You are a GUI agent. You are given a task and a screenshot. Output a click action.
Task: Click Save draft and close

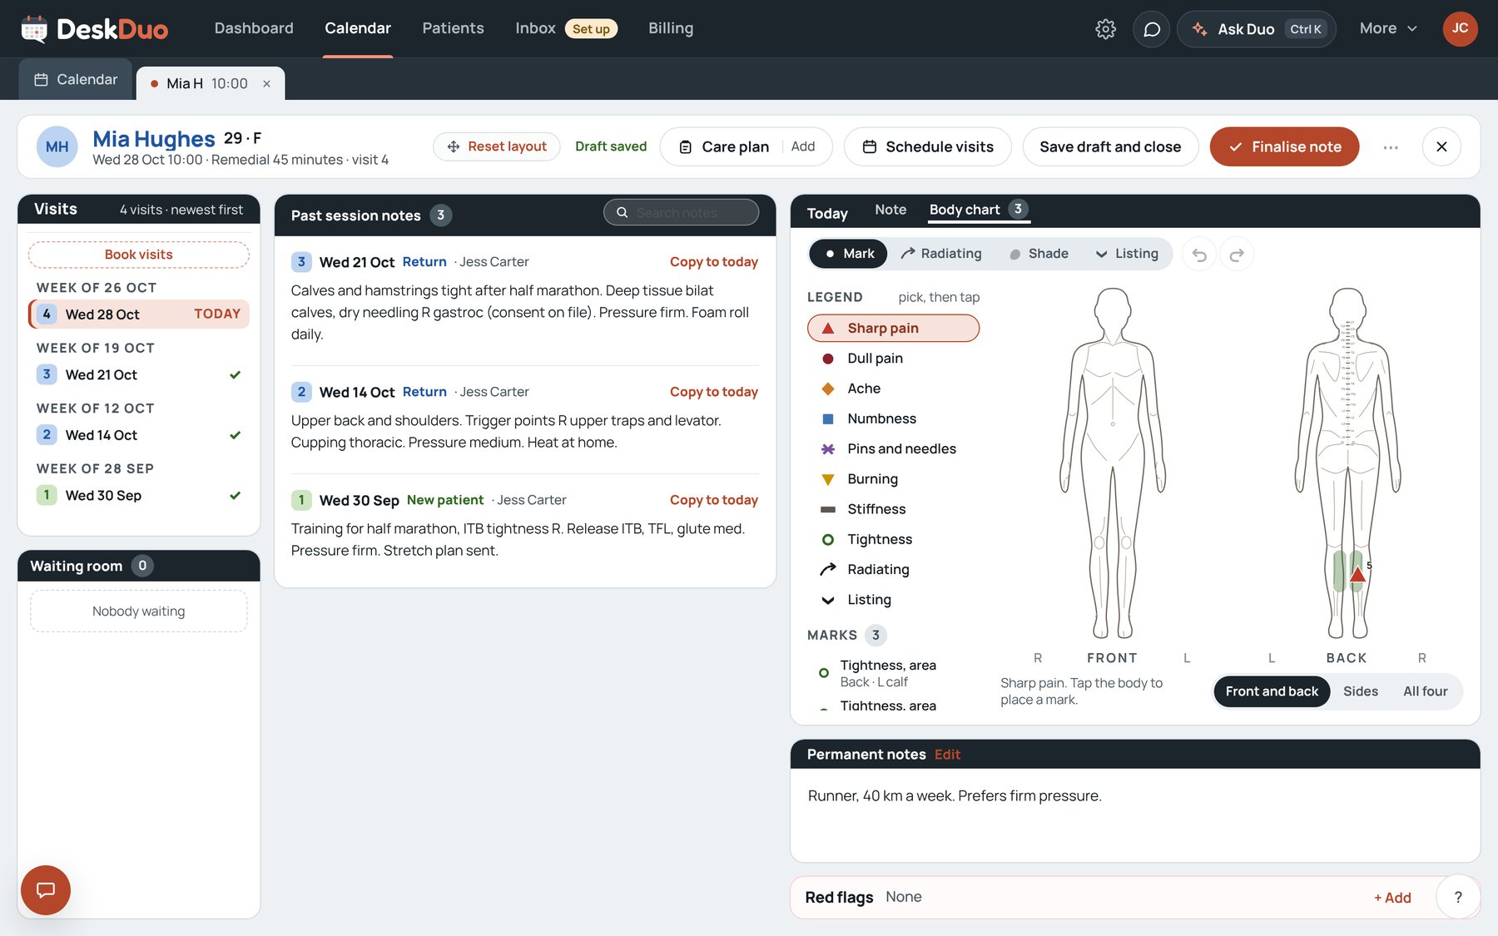(1110, 146)
